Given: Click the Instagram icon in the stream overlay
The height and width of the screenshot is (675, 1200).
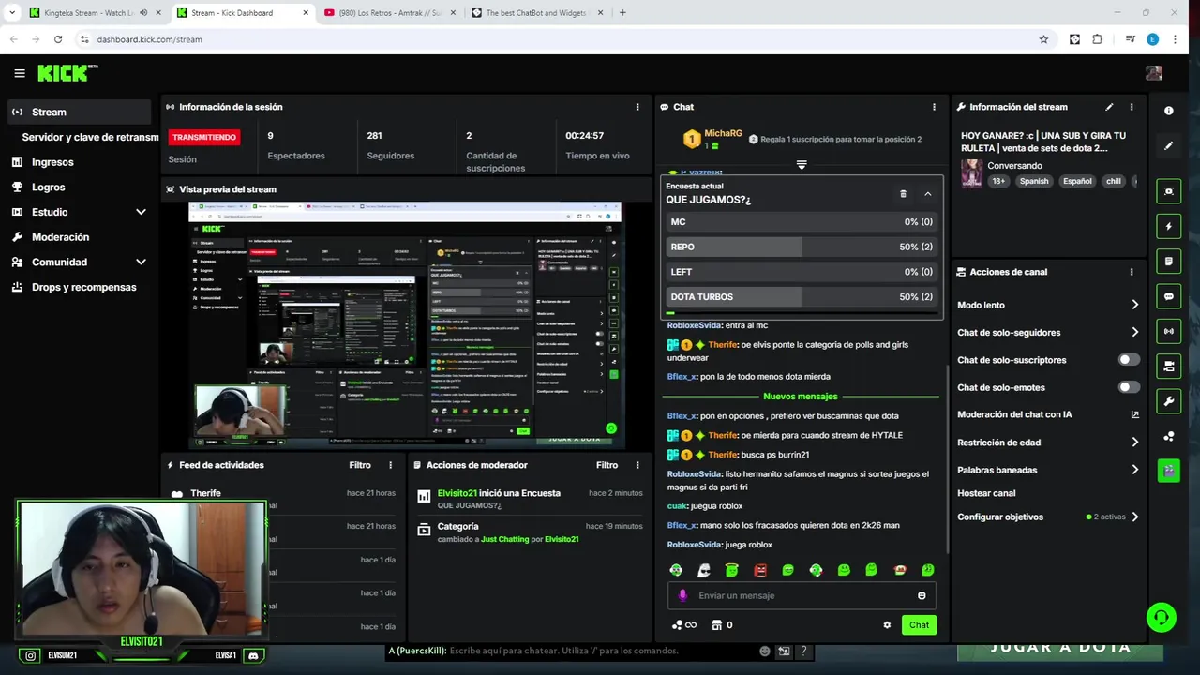Looking at the screenshot, I should click(x=31, y=655).
